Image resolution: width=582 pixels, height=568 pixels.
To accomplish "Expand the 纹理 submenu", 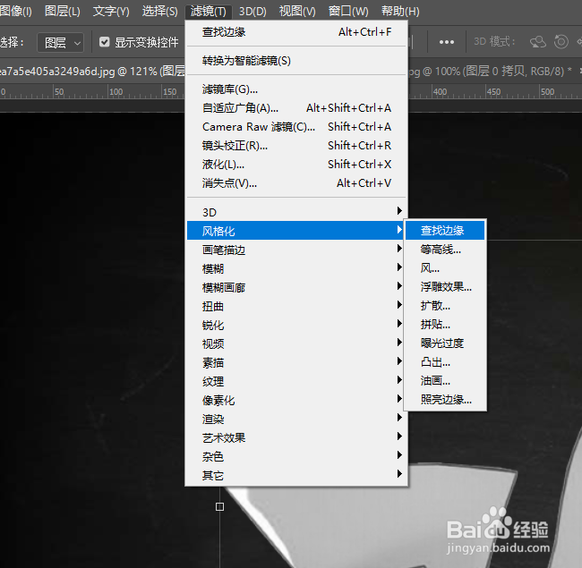I will 296,381.
